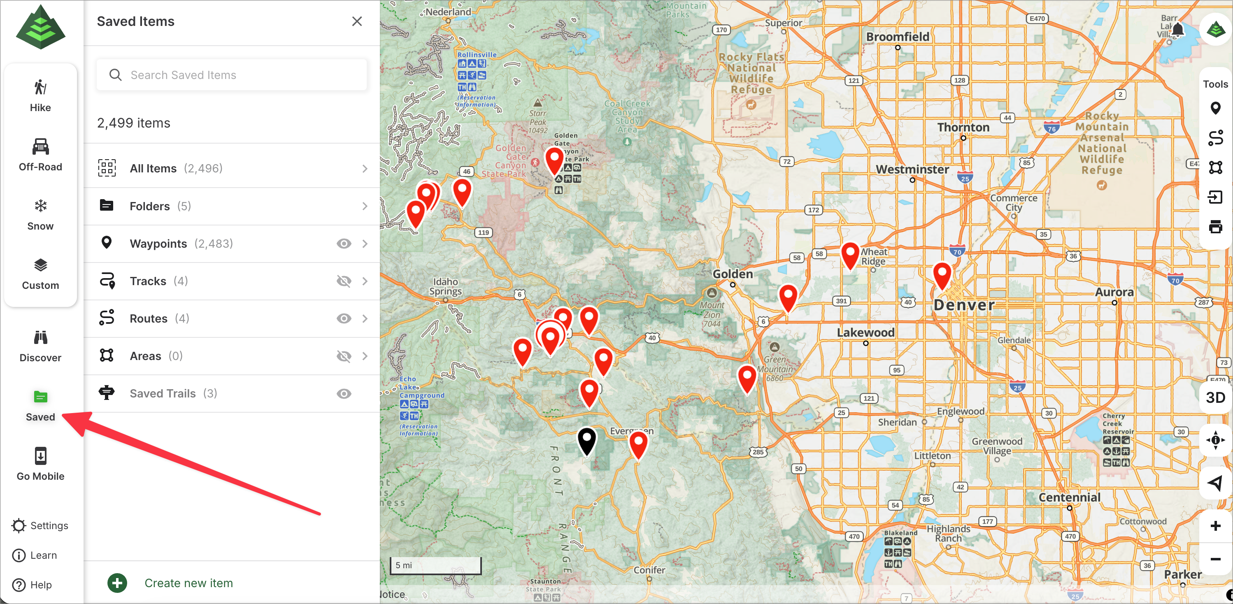
Task: Click the green Gaia logo at top left
Action: click(x=40, y=27)
